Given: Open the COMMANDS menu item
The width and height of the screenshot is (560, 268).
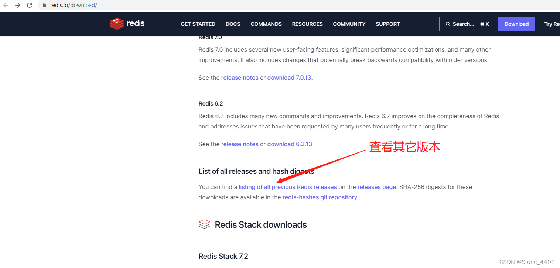Looking at the screenshot, I should click(266, 24).
